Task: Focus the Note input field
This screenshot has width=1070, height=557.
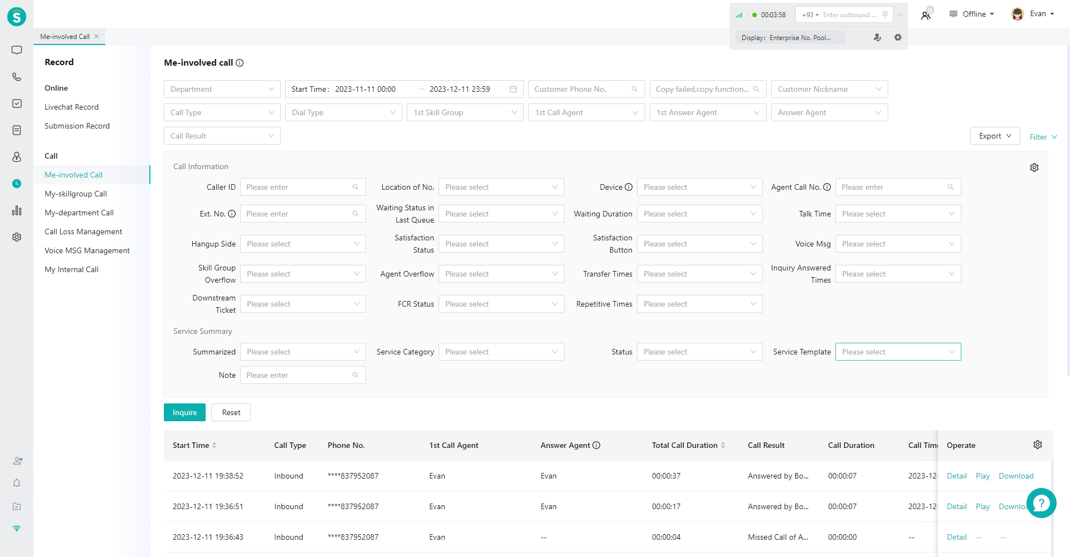Action: coord(303,375)
